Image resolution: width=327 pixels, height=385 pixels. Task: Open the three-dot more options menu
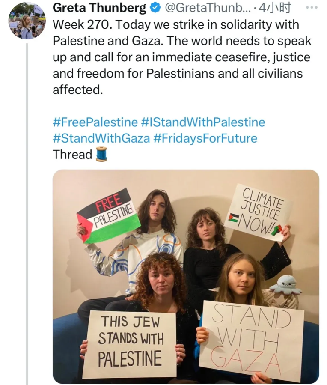tap(312, 7)
